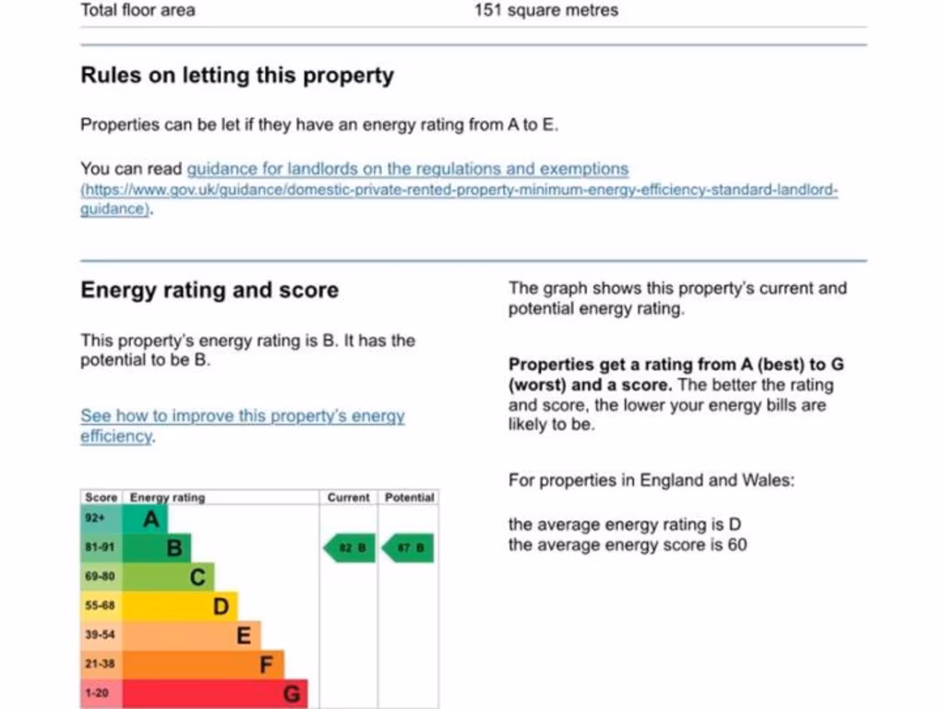Open the guidance for landlords link
The width and height of the screenshot is (945, 709).
click(407, 169)
